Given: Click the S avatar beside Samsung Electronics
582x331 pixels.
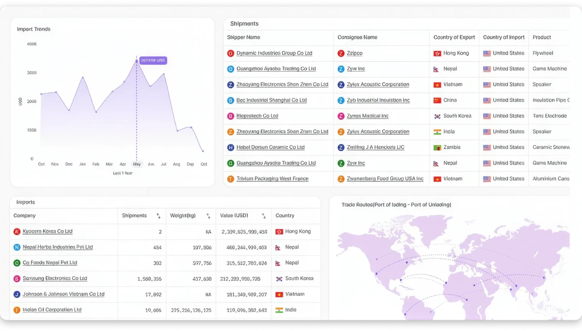Looking at the screenshot, I should [x=17, y=279].
